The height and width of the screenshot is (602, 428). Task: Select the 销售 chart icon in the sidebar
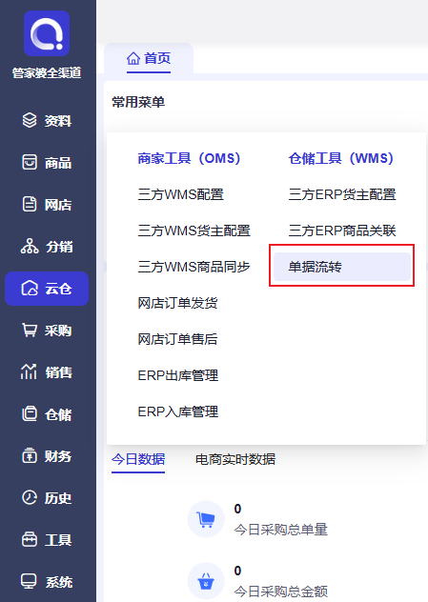pyautogui.click(x=29, y=371)
